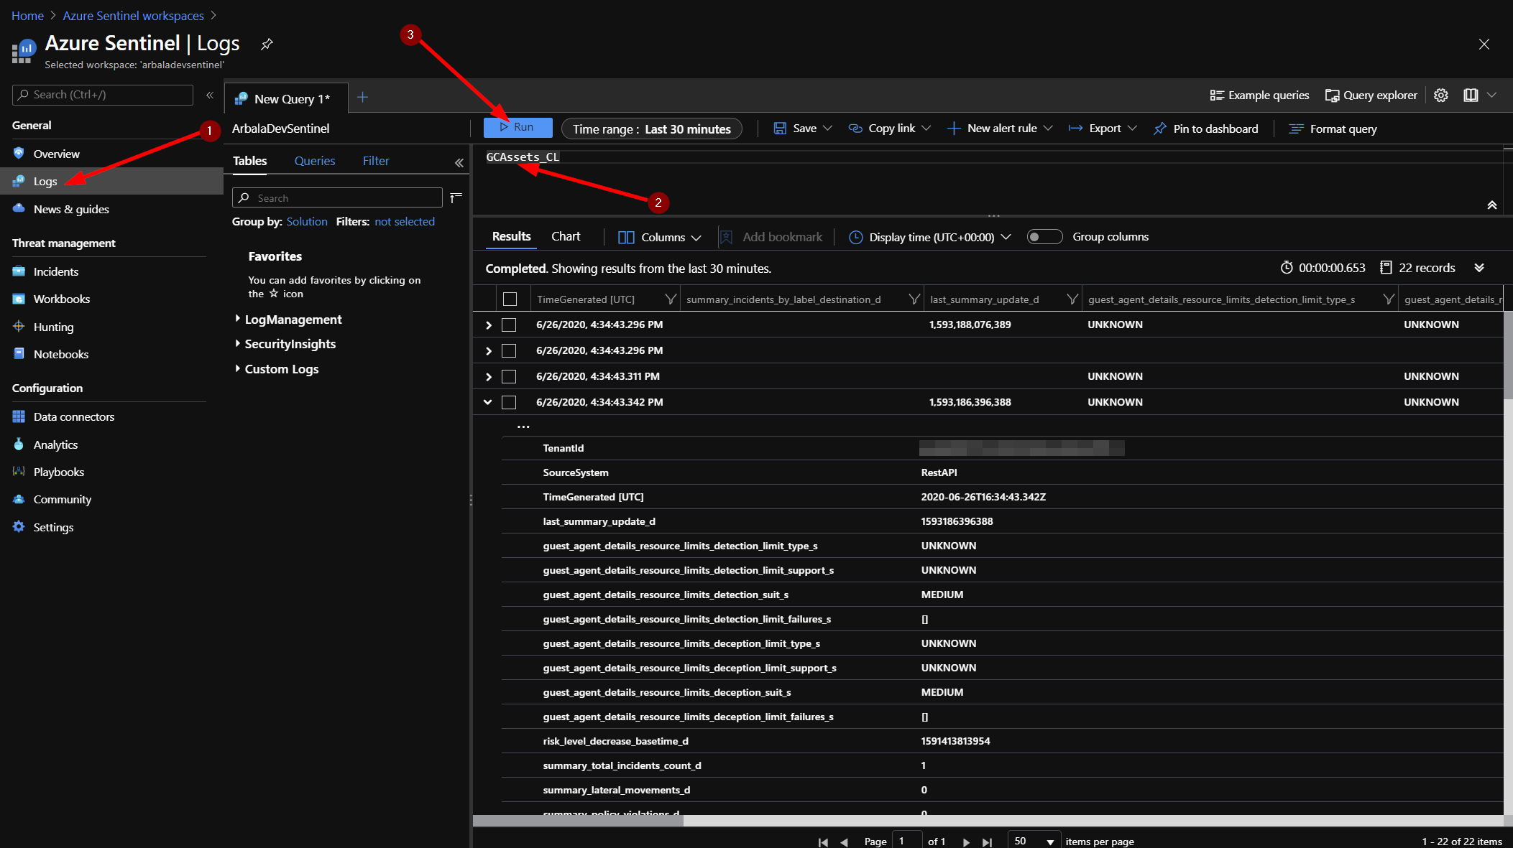The image size is (1513, 848).
Task: Open the query settings gear icon
Action: (1440, 95)
